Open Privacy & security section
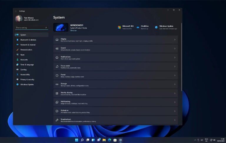Screen dimensions: 226x143 27,79
